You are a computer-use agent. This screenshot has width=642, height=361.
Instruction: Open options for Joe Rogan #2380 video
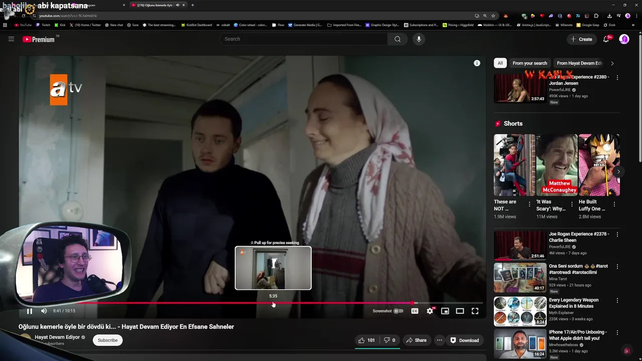[617, 78]
